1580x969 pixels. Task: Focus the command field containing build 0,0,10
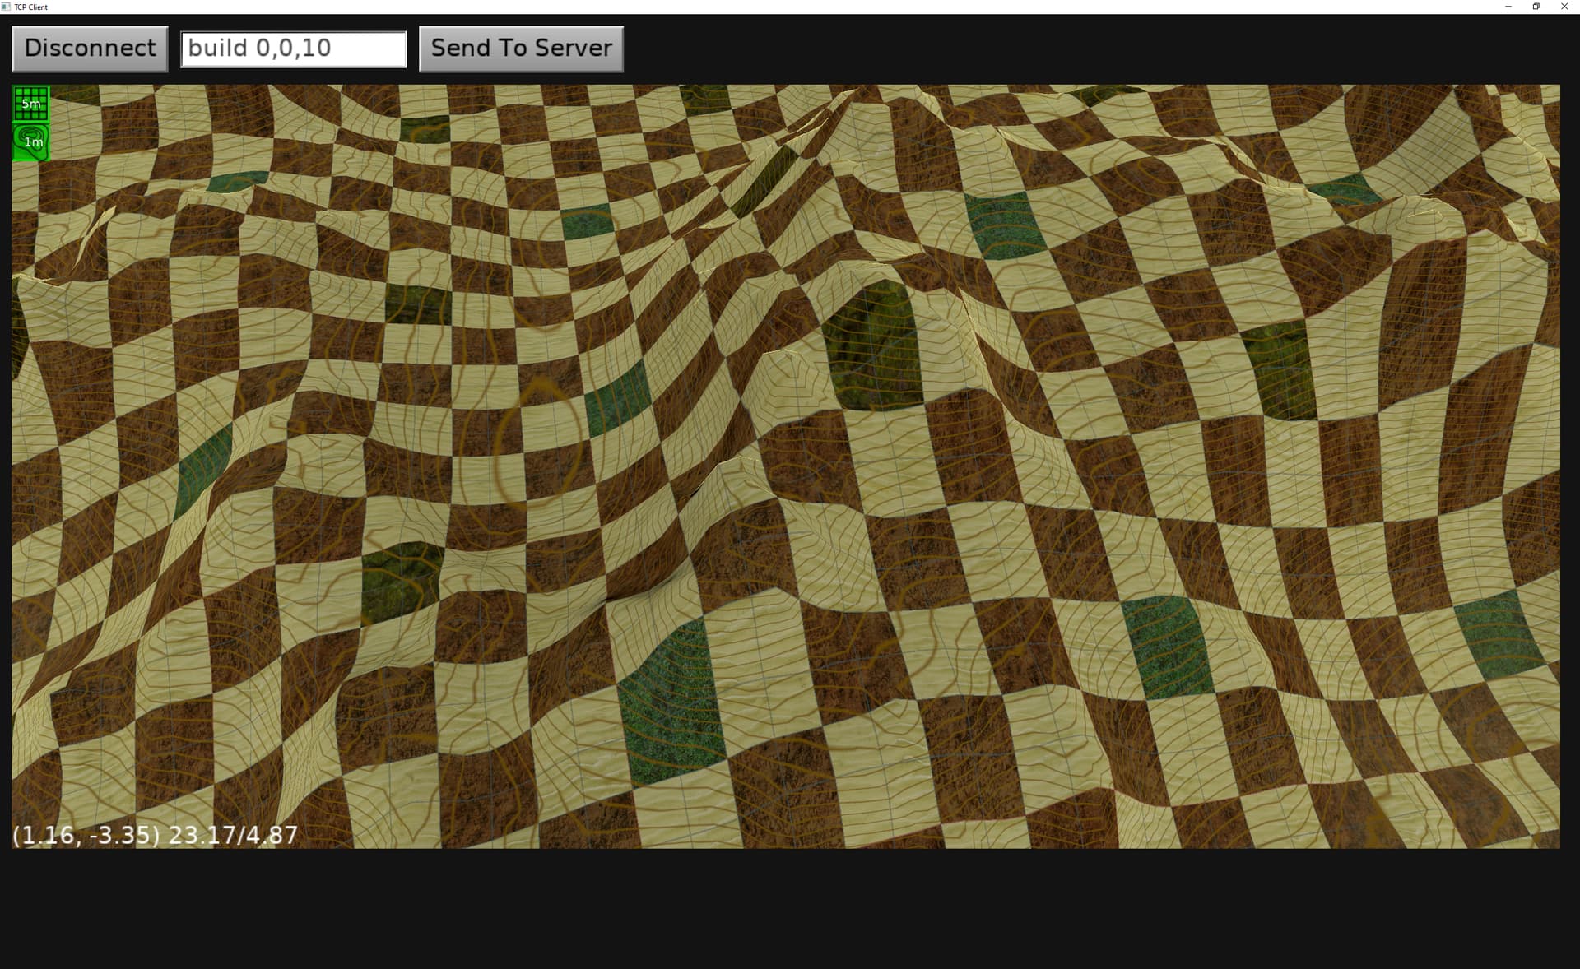click(x=294, y=49)
